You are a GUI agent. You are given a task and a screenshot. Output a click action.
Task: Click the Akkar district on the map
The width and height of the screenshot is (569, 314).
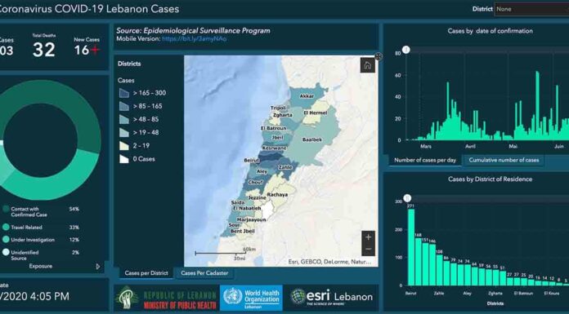[307, 96]
